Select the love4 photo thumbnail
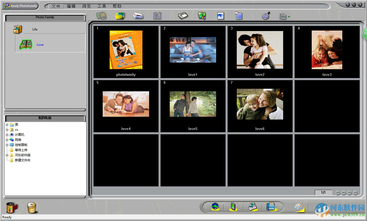 click(126, 104)
